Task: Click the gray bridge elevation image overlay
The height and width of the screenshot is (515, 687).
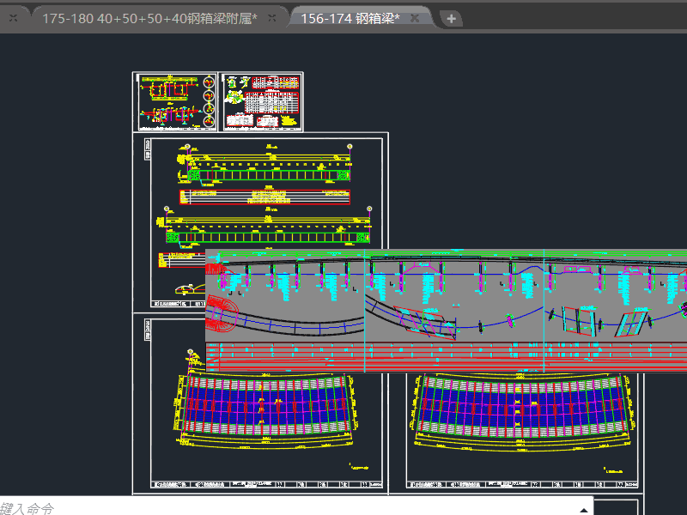Action: point(446,311)
